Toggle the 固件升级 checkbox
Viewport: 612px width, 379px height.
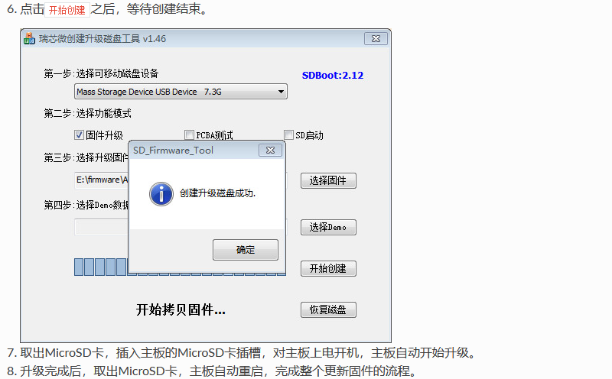coord(80,135)
